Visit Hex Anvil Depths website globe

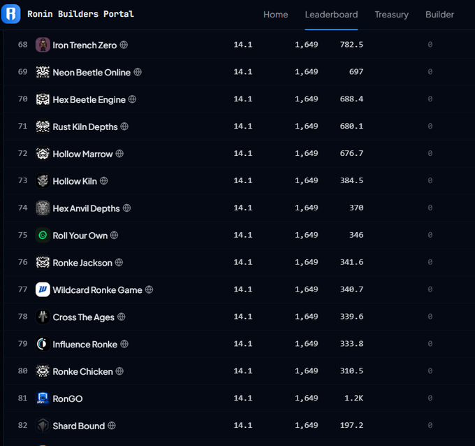pyautogui.click(x=126, y=208)
